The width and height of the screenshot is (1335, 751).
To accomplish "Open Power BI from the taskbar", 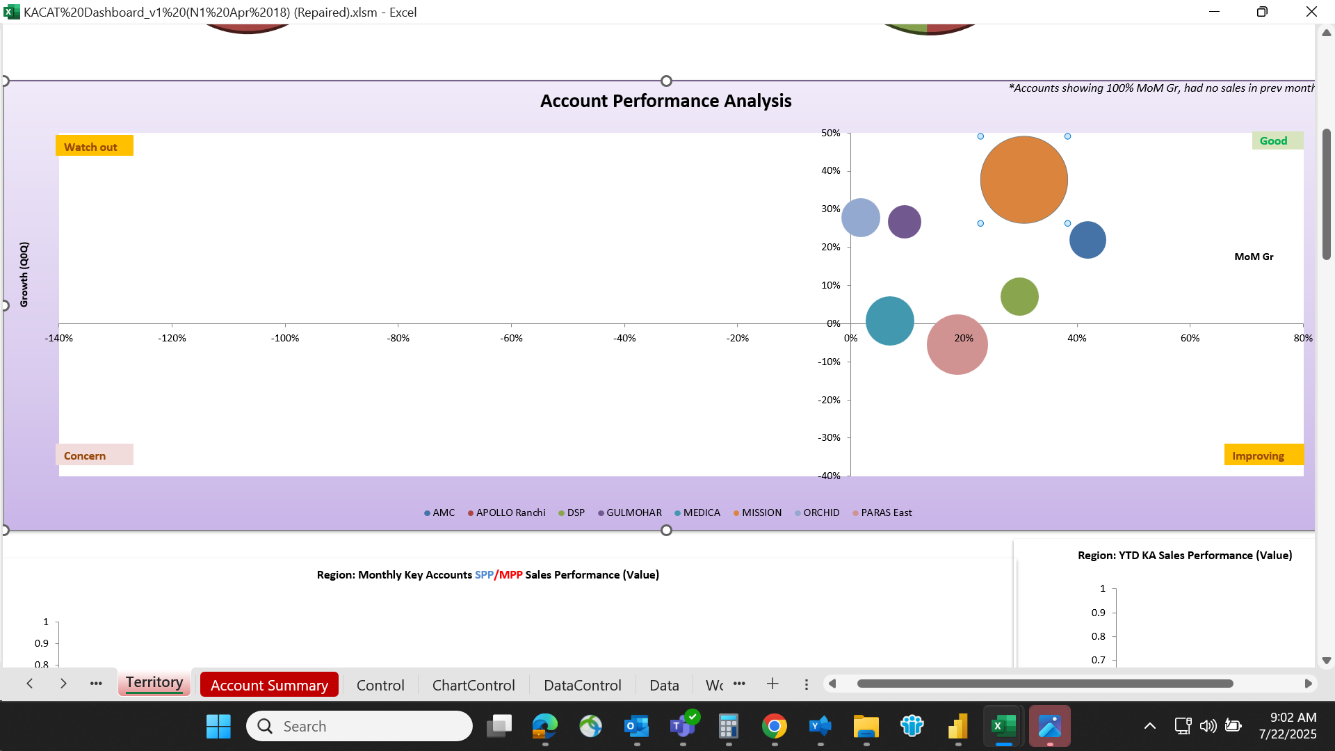I will pos(958,727).
